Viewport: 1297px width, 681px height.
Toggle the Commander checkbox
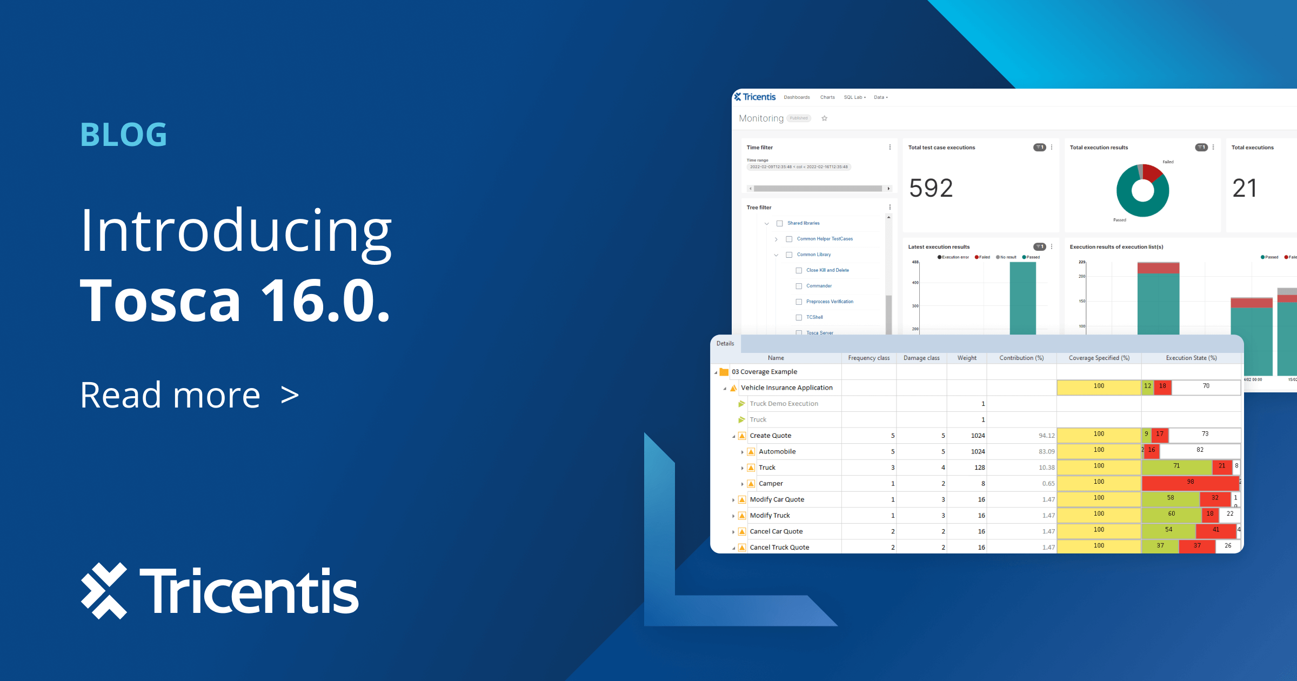tap(799, 285)
